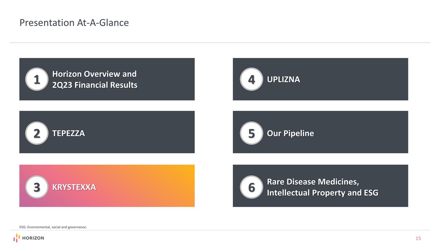
Task: Go to the "Our Pipeline" section label
Action: (290, 133)
